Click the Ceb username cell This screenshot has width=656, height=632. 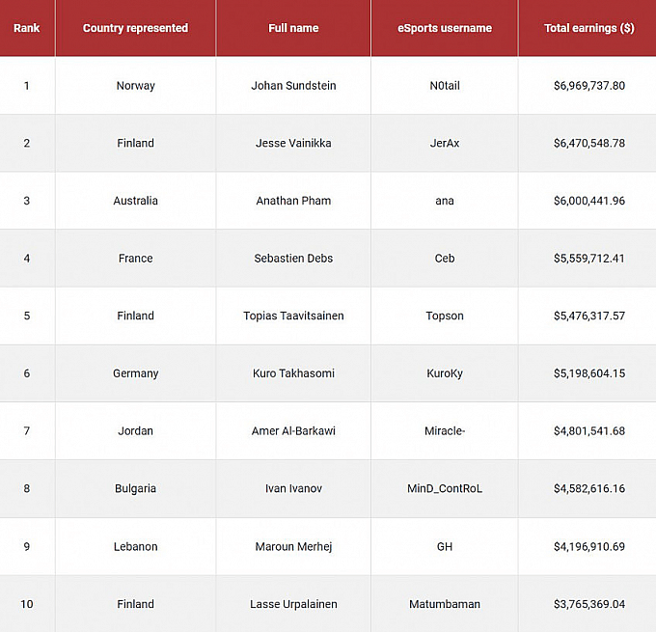click(445, 259)
